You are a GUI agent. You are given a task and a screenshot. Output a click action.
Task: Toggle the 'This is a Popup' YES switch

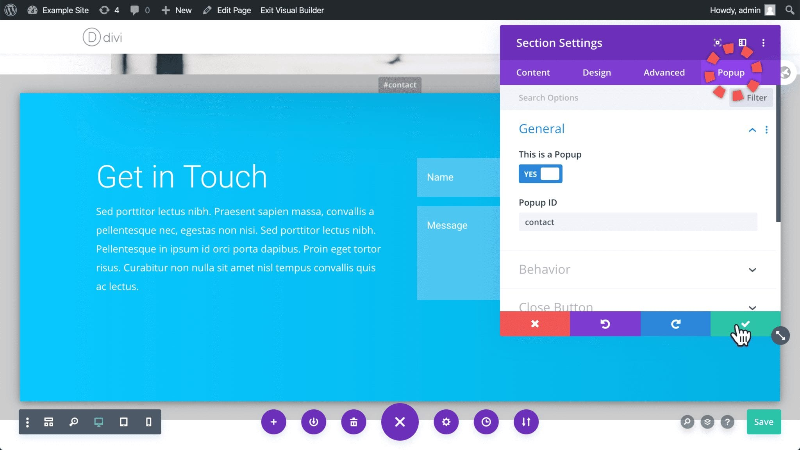pos(540,174)
